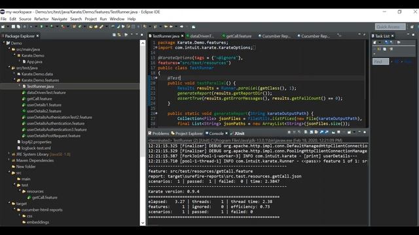Click the Collapse All icon in Package Explorer
The image size is (419, 235).
click(x=114, y=35)
